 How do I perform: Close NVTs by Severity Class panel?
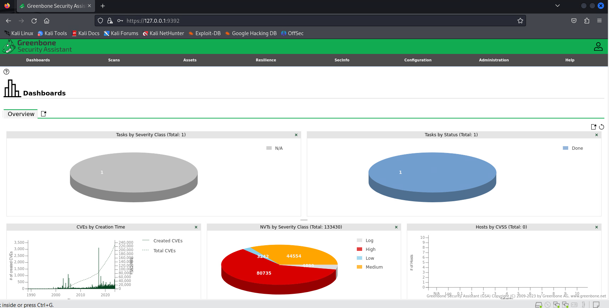coord(397,227)
